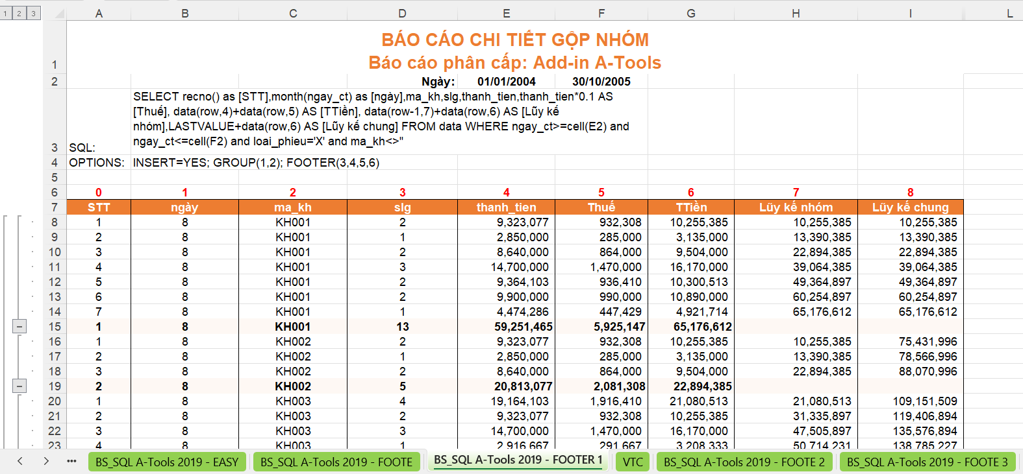This screenshot has width=1023, height=474.
Task: Select the "Lũy kế nhóm" header cell
Action: click(795, 207)
